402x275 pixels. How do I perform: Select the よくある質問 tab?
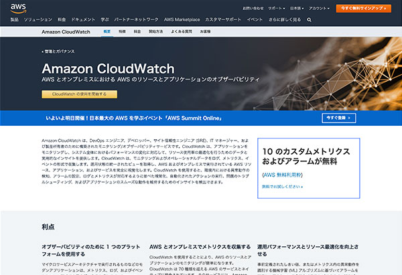click(x=182, y=31)
